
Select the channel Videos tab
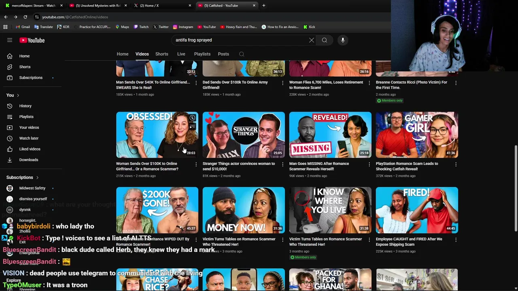pyautogui.click(x=142, y=54)
